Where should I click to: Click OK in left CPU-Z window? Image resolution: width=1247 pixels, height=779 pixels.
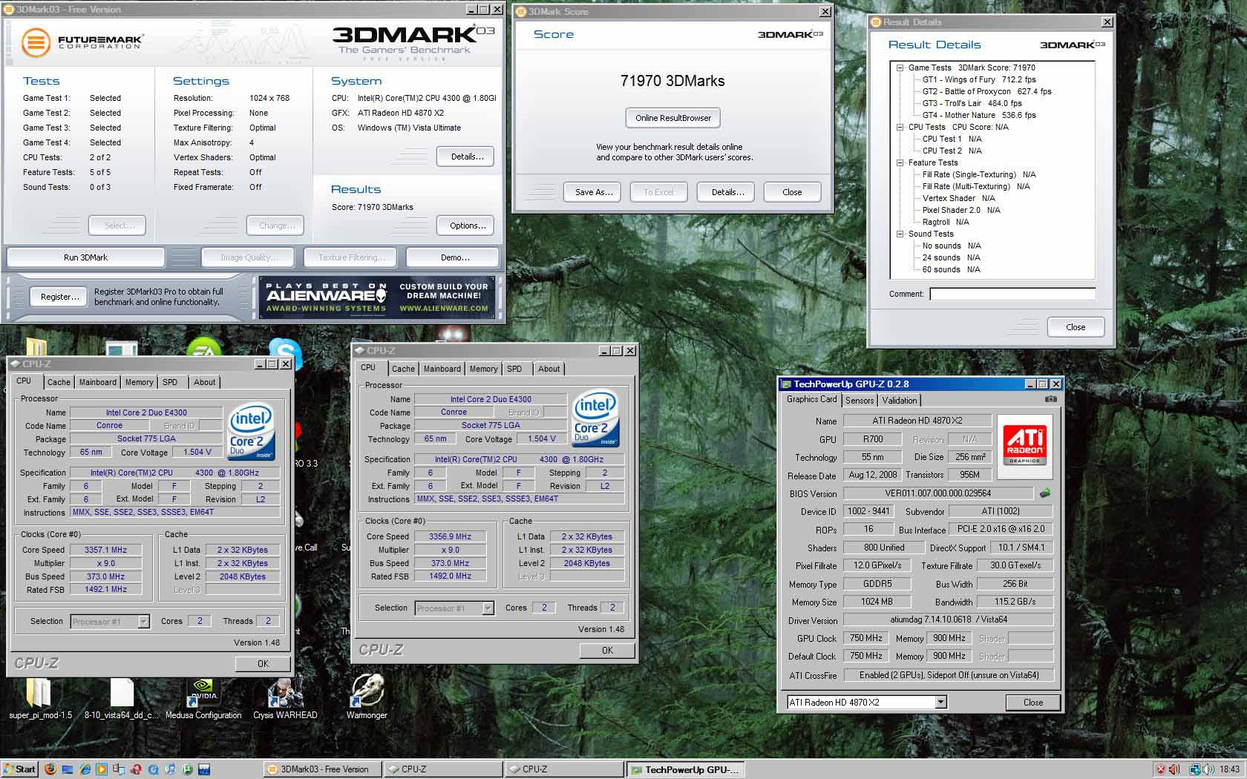[263, 664]
